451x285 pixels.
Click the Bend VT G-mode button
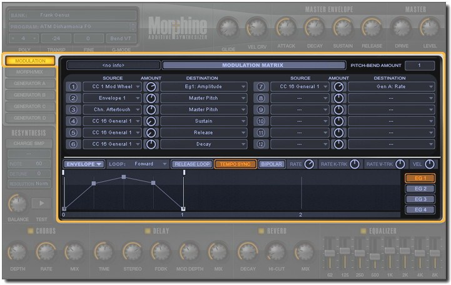[x=121, y=38]
